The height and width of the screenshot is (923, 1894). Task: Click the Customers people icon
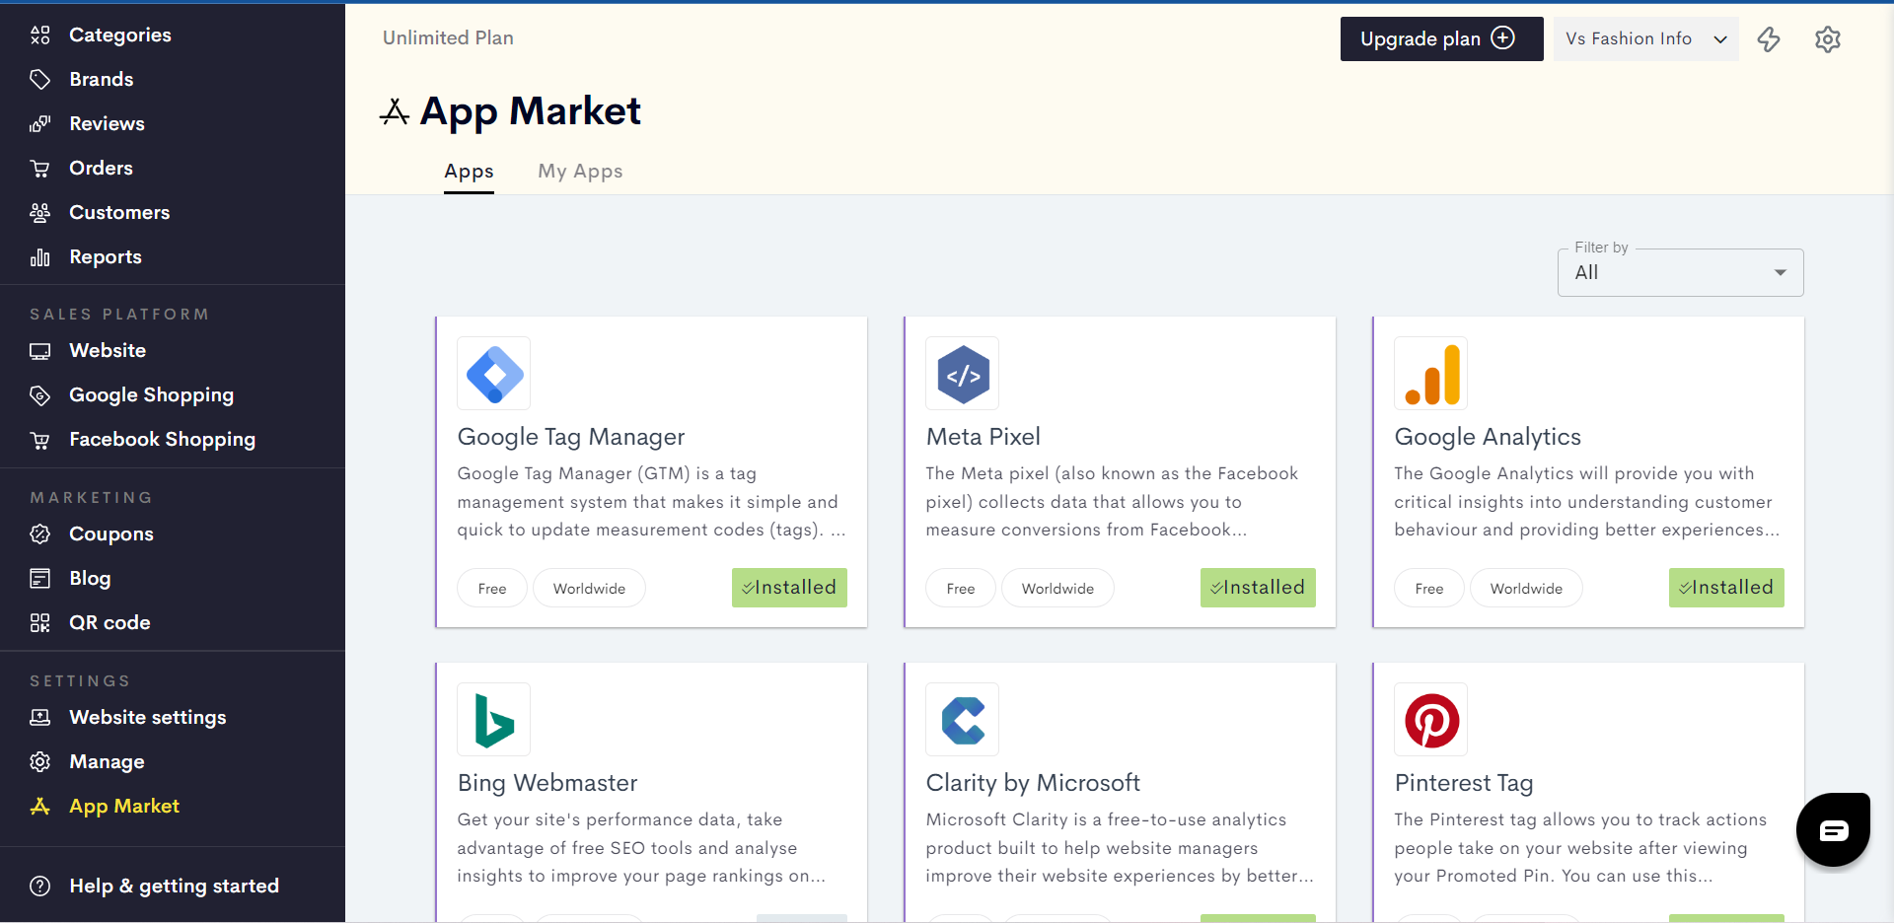(x=39, y=212)
